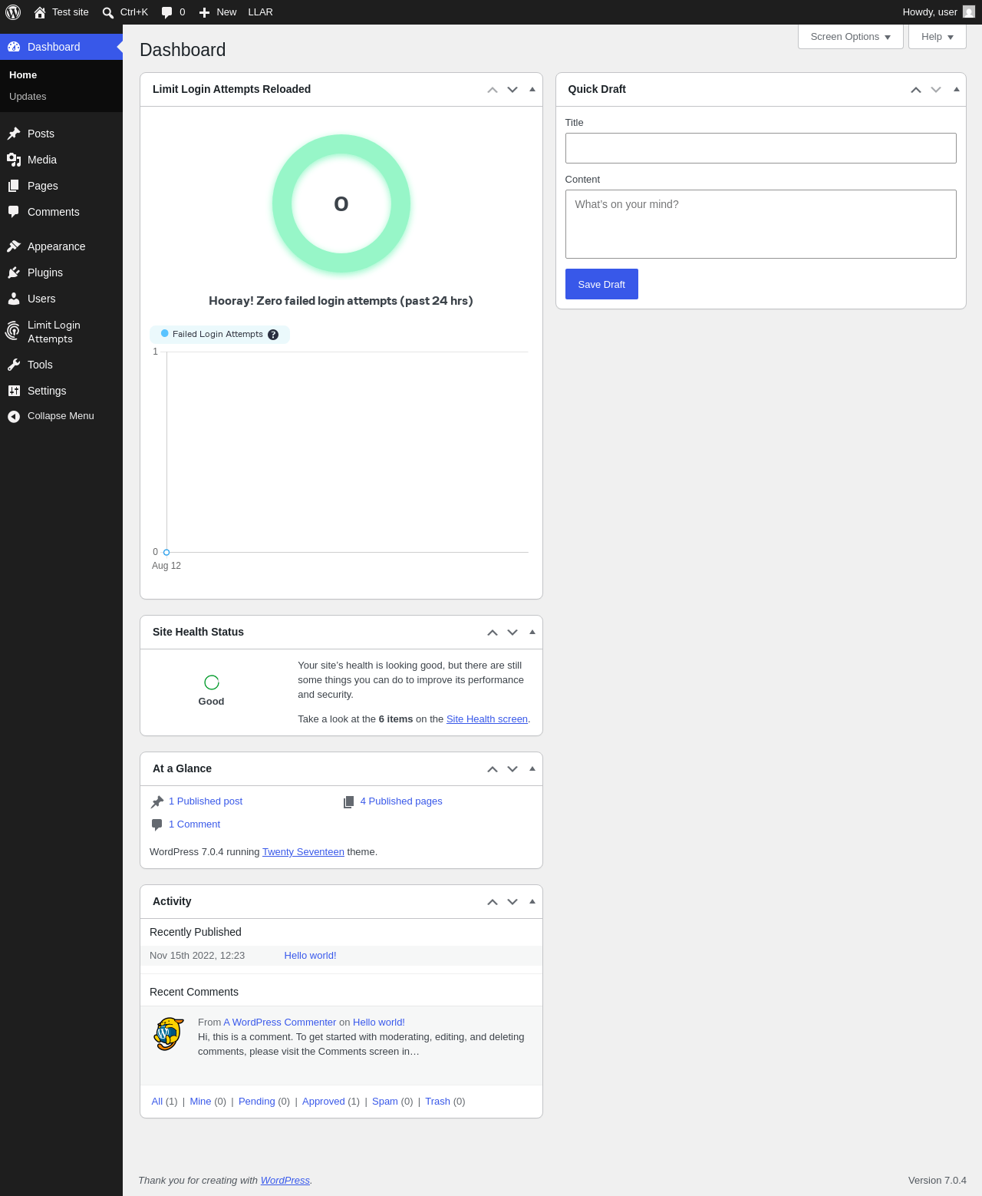Click the comment icon beside 1 Comment
The image size is (982, 1196).
point(157,824)
